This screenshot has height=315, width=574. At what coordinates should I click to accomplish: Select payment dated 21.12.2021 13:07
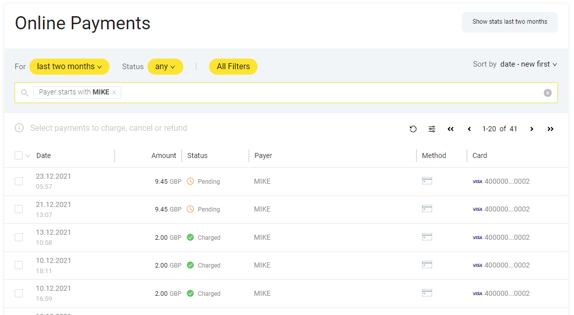(19, 209)
